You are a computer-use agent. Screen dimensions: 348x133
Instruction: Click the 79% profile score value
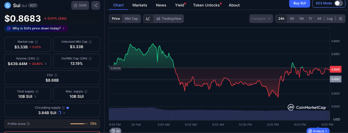(x=93, y=124)
